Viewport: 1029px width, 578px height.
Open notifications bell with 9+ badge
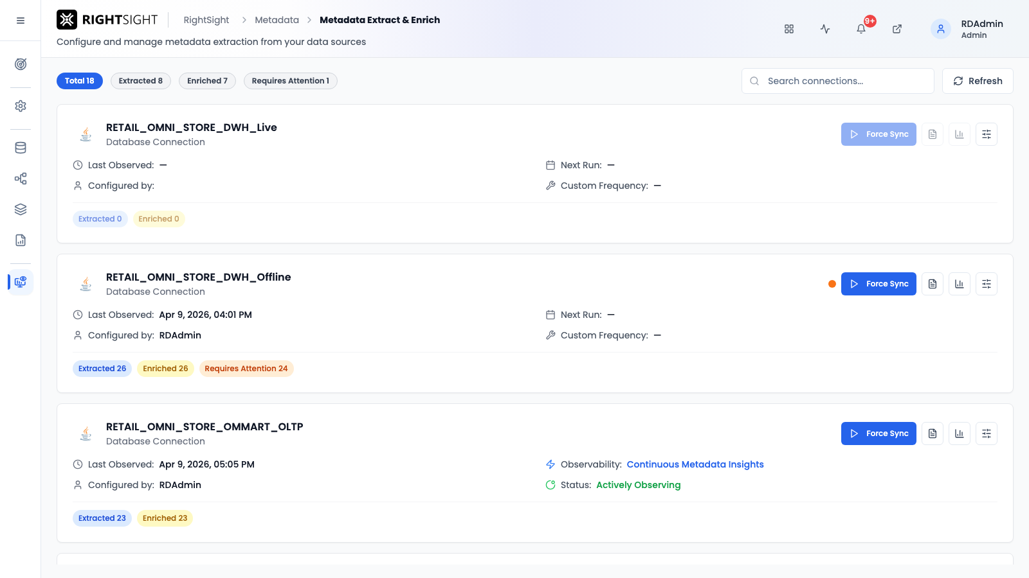tap(861, 29)
